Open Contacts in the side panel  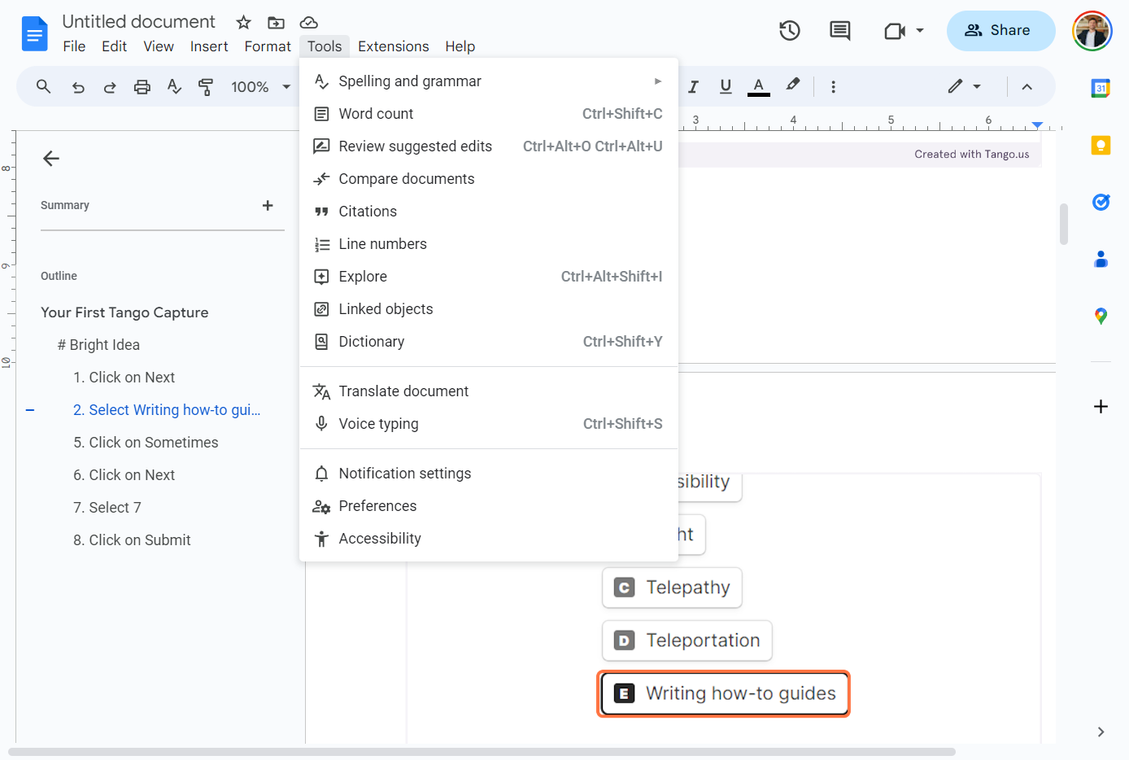(x=1101, y=259)
